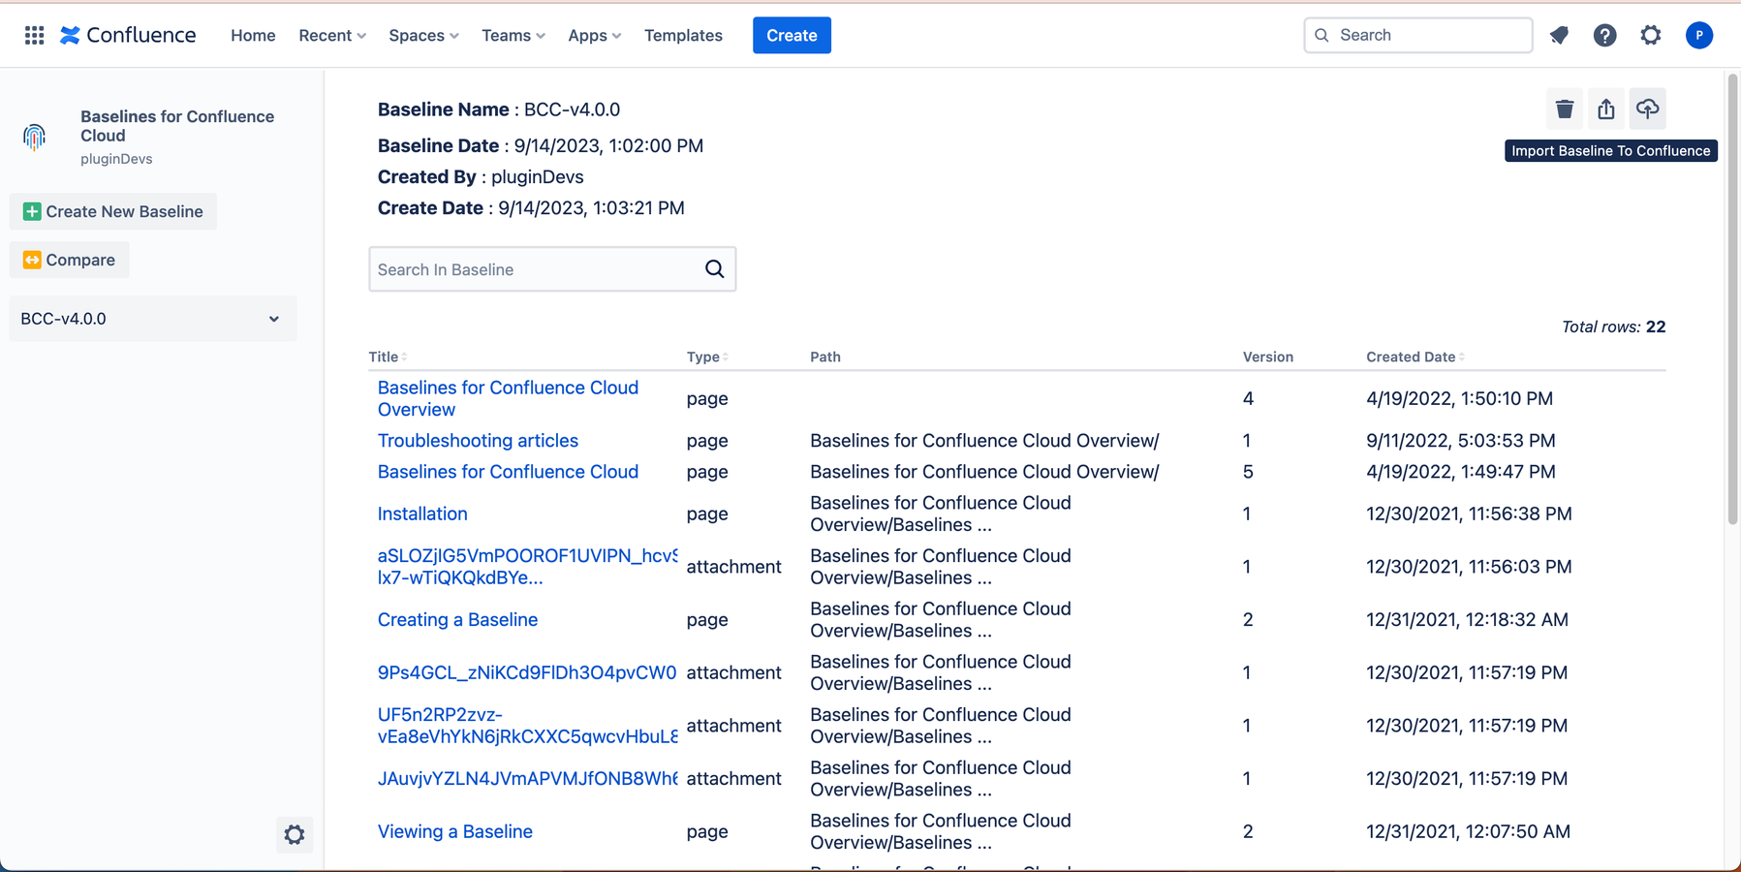Viewport: 1741px width, 872px height.
Task: Open the user profile avatar
Action: click(x=1698, y=35)
